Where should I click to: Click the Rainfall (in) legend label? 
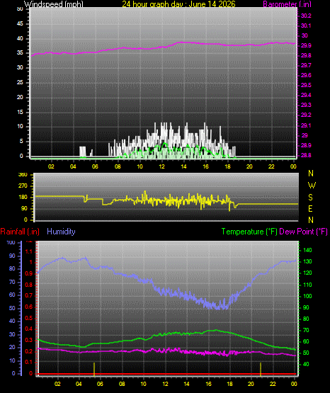[20, 232]
